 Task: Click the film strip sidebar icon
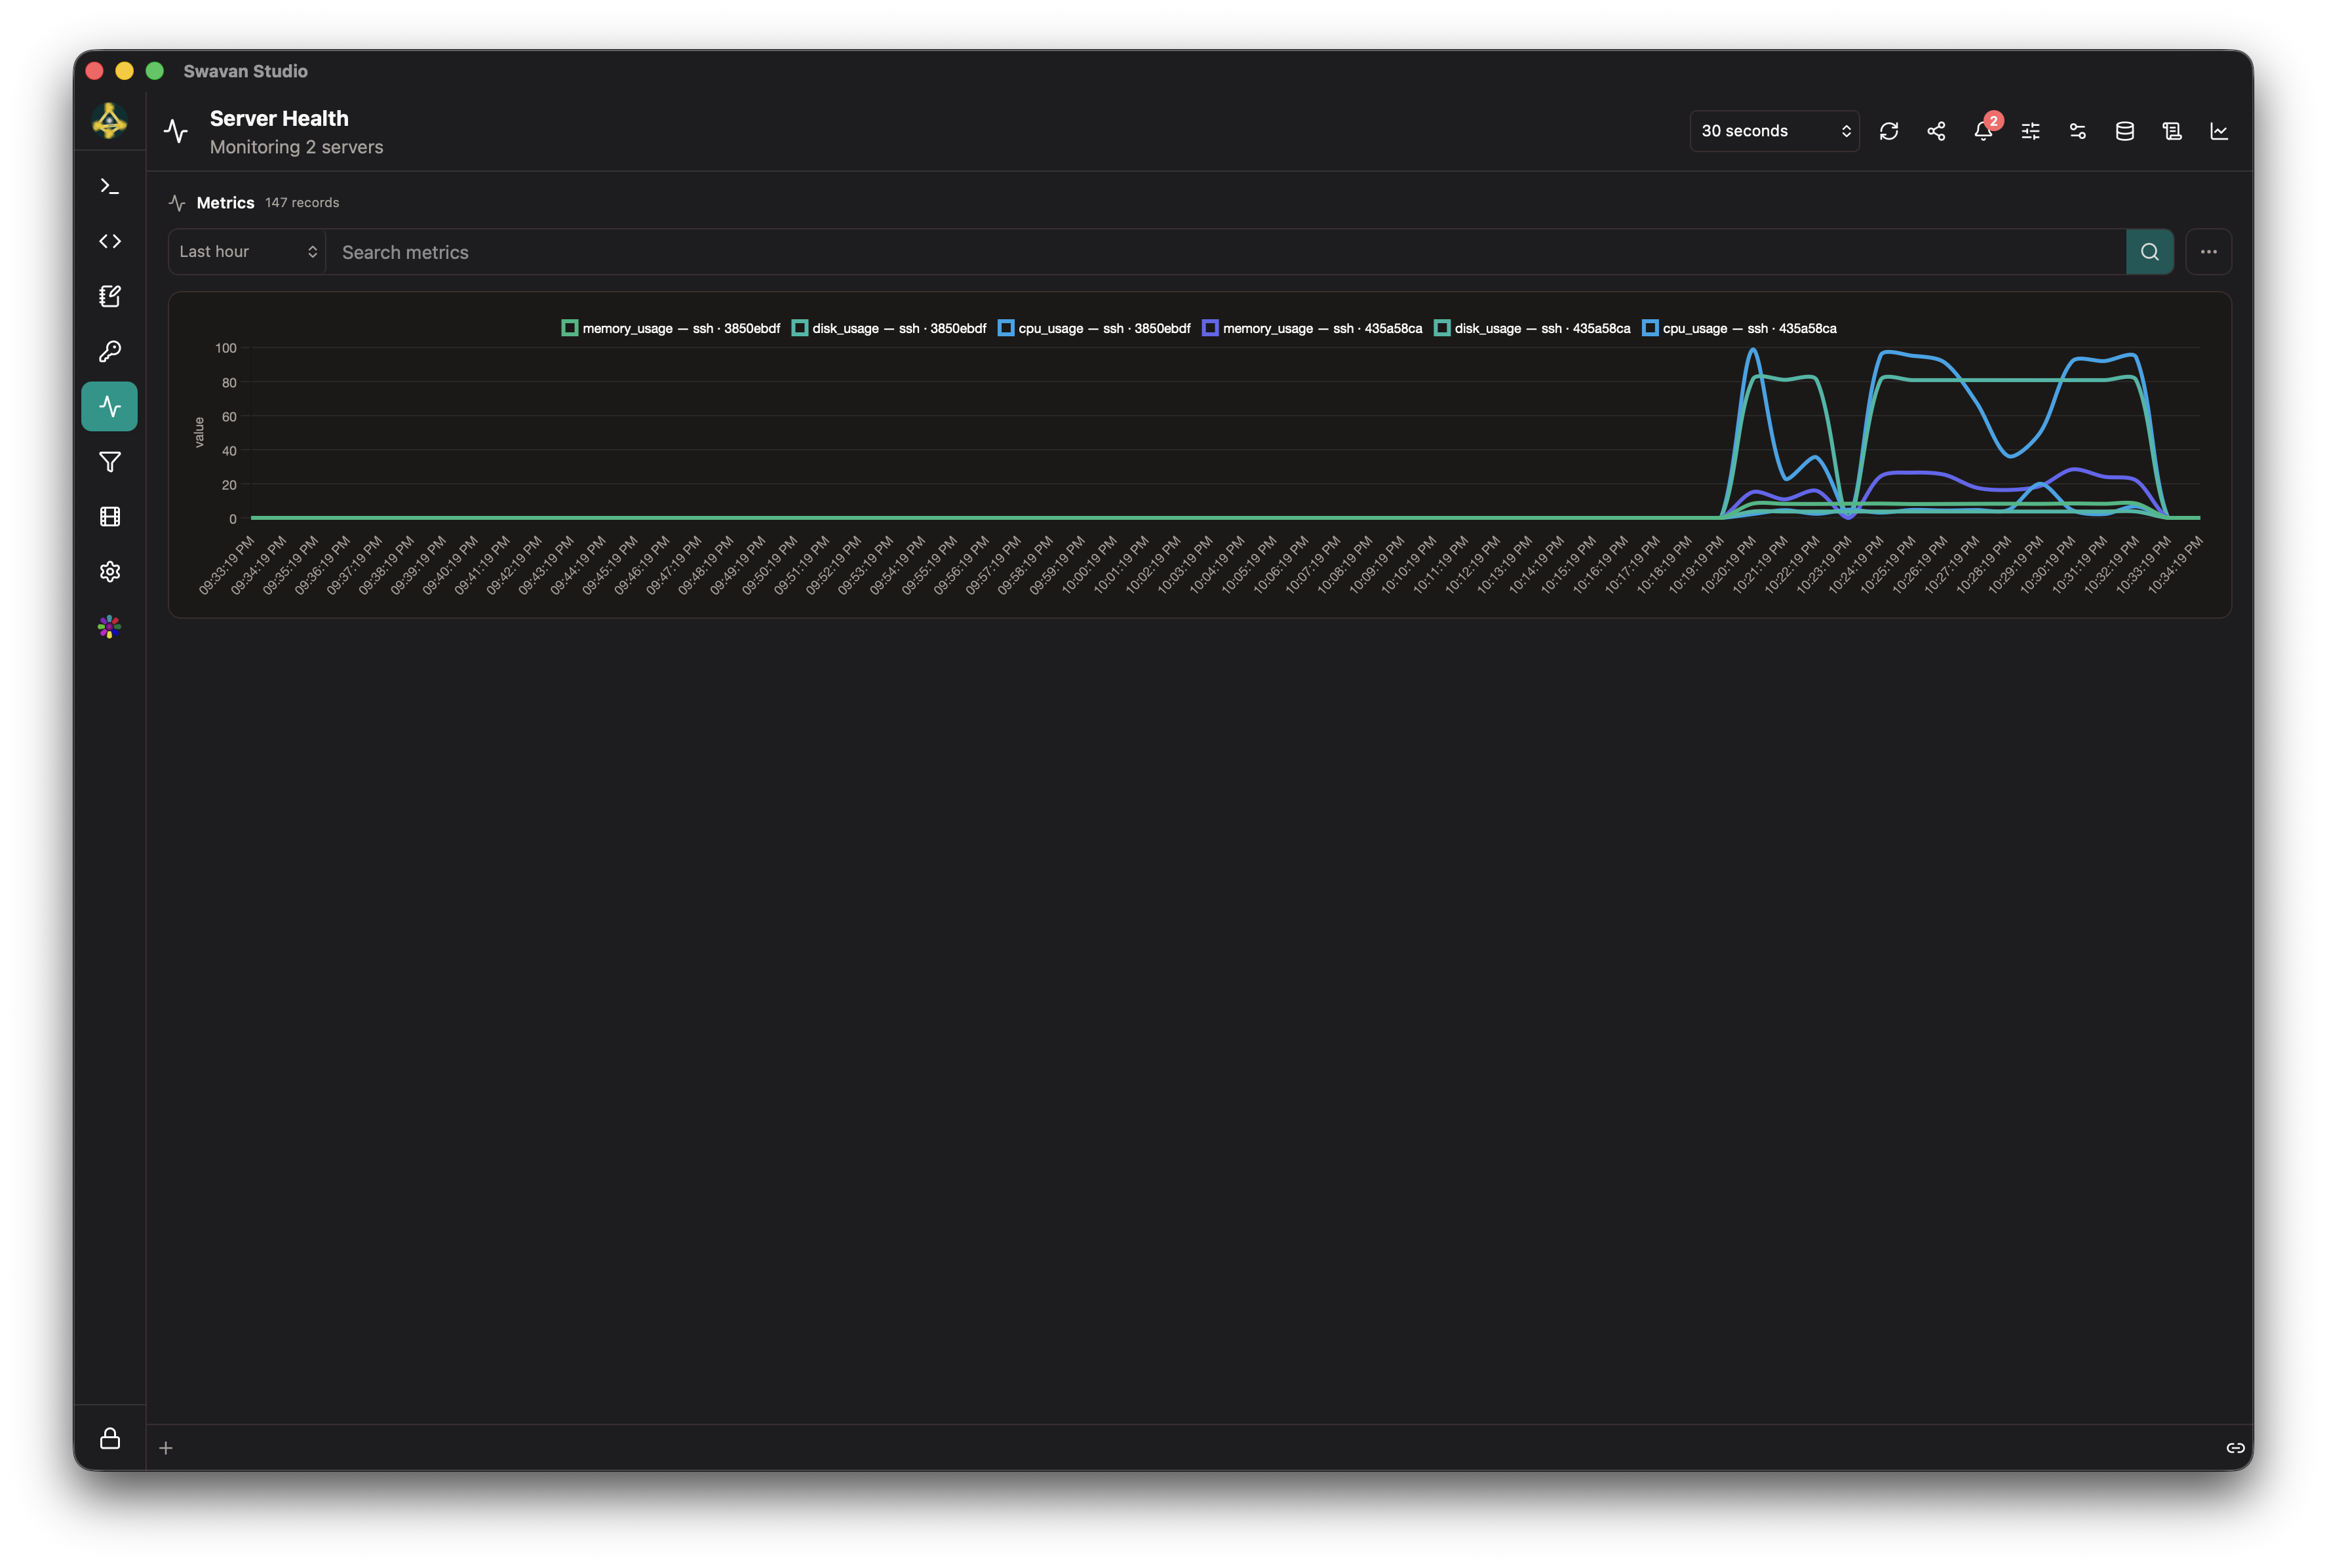[110, 517]
